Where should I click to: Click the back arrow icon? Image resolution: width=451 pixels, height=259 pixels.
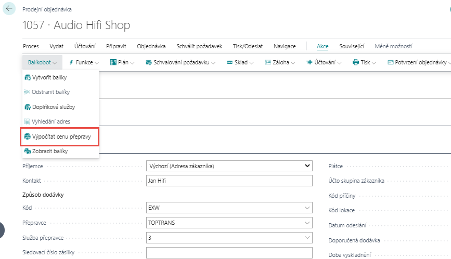point(9,9)
